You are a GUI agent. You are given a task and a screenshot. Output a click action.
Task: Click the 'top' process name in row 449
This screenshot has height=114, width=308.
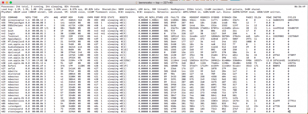pos(10,28)
